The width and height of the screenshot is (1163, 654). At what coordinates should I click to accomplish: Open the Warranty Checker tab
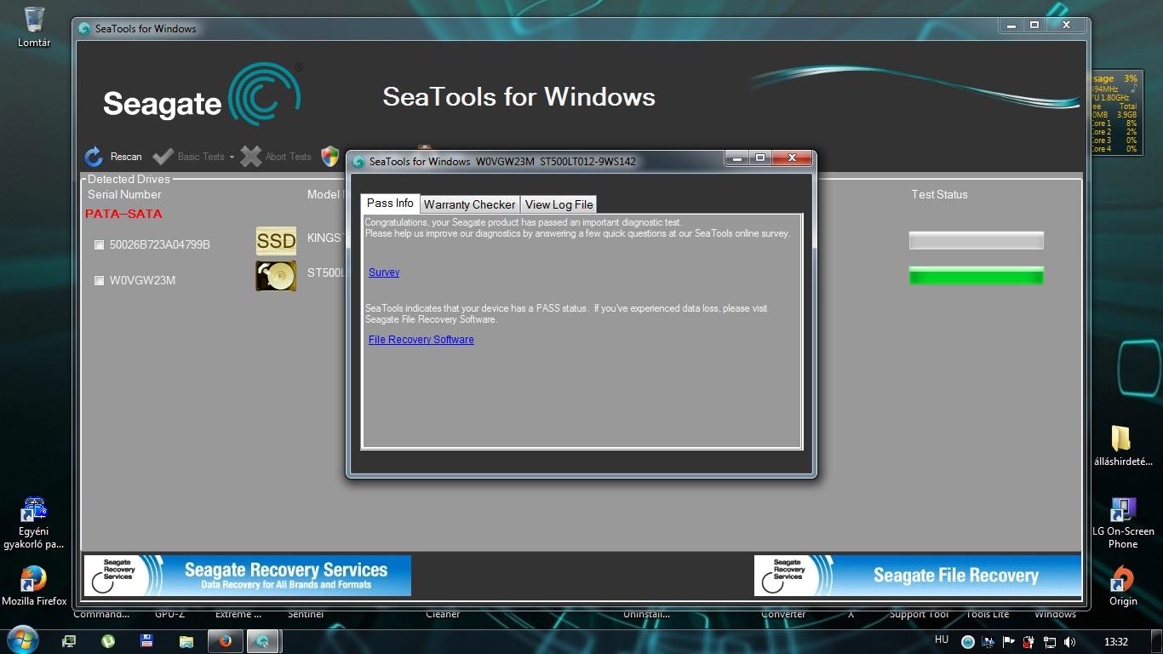(469, 204)
